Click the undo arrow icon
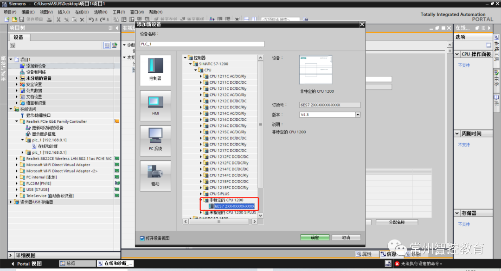Image resolution: width=501 pixels, height=271 pixels. 91,19
